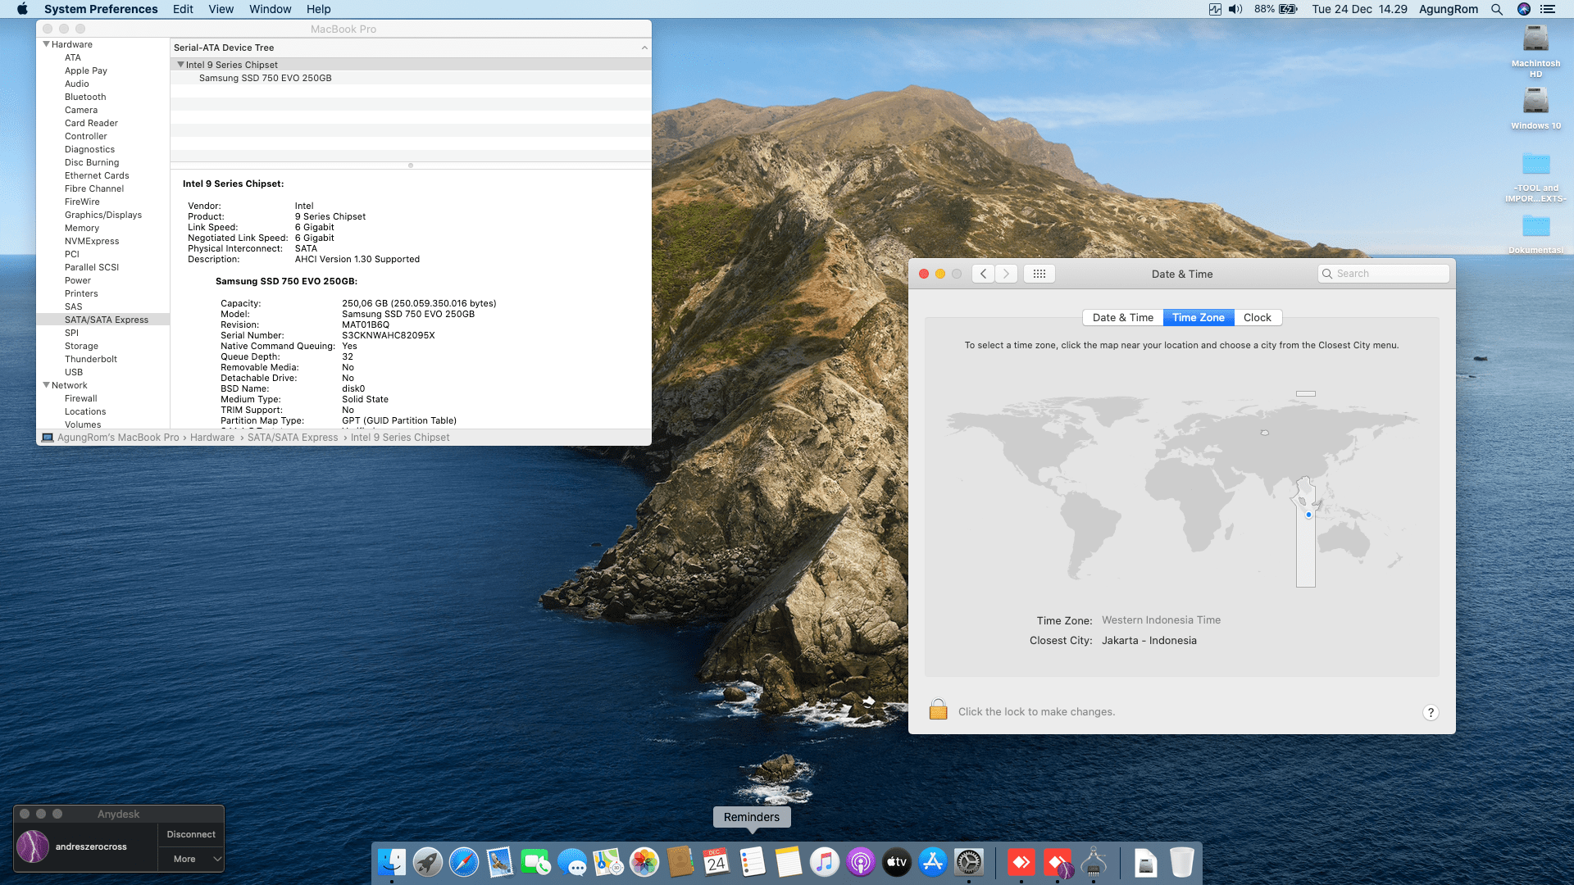Open the Podcasts dock icon
1574x885 pixels.
click(860, 862)
